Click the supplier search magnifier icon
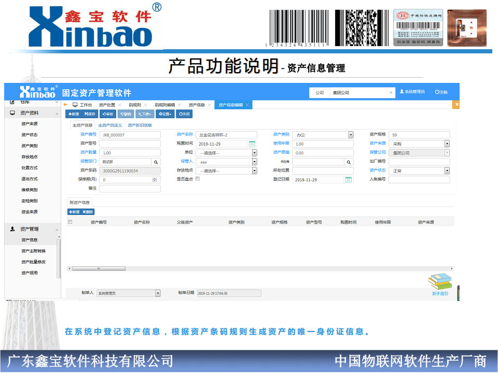The width and height of the screenshot is (498, 373). pyautogui.click(x=349, y=162)
